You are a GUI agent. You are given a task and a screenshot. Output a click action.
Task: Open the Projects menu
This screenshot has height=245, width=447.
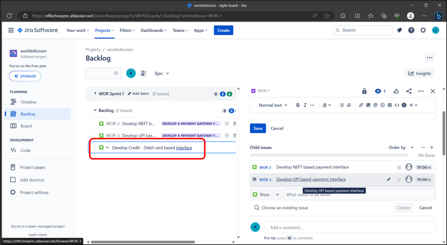pyautogui.click(x=104, y=30)
